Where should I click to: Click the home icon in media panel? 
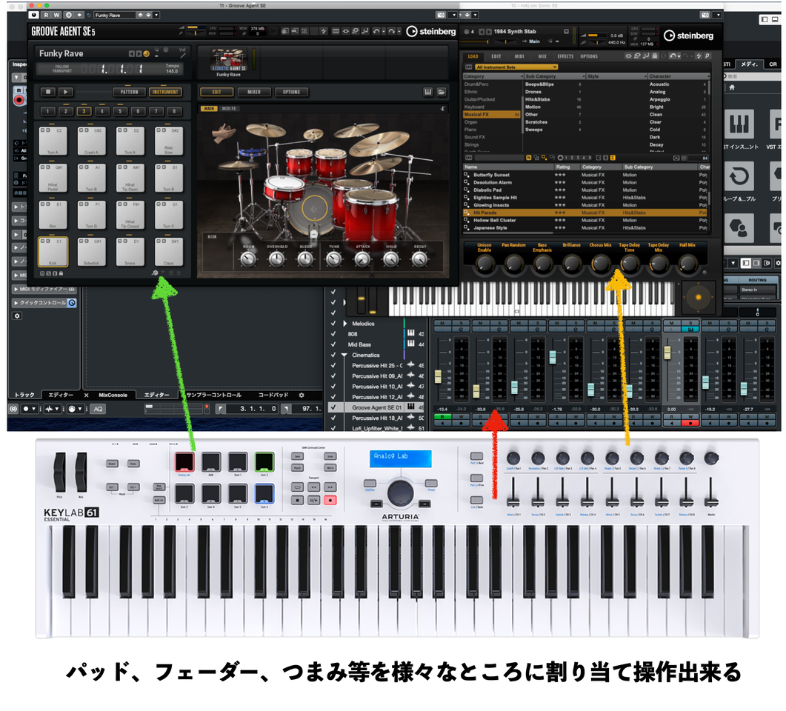[x=732, y=87]
